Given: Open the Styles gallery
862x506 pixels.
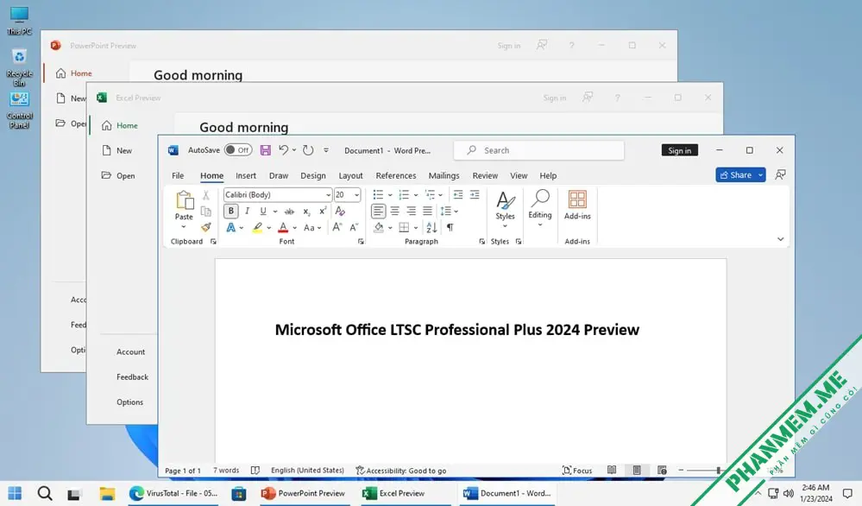Looking at the screenshot, I should click(505, 209).
